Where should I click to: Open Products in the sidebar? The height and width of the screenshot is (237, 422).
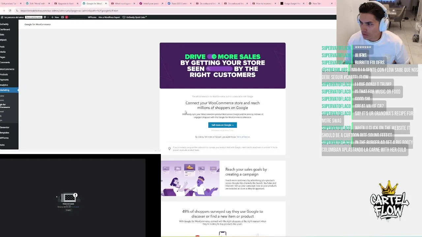click(x=9, y=74)
